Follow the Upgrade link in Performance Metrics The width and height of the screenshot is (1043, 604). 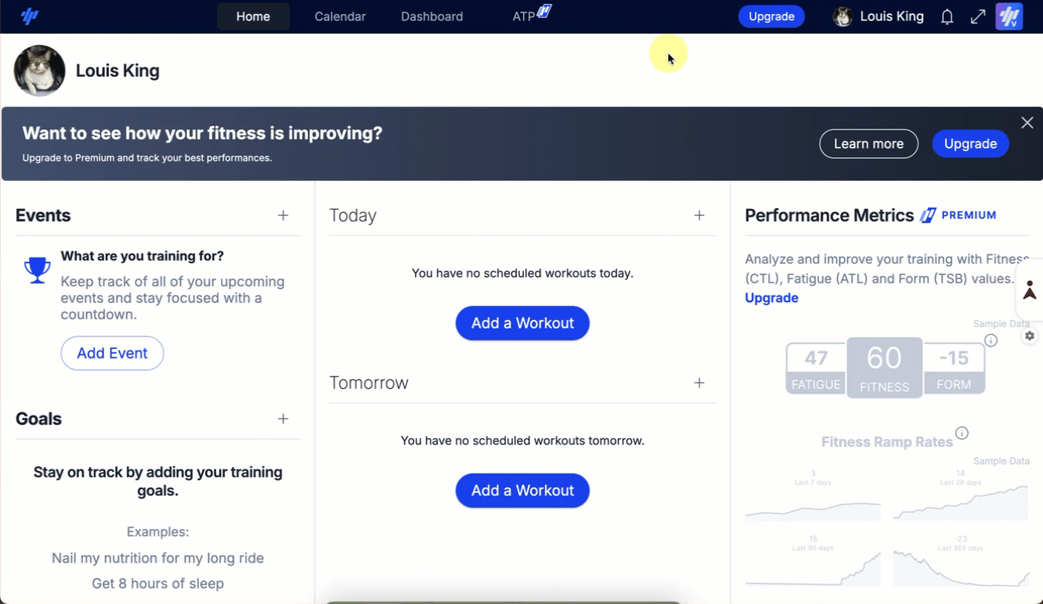[771, 298]
